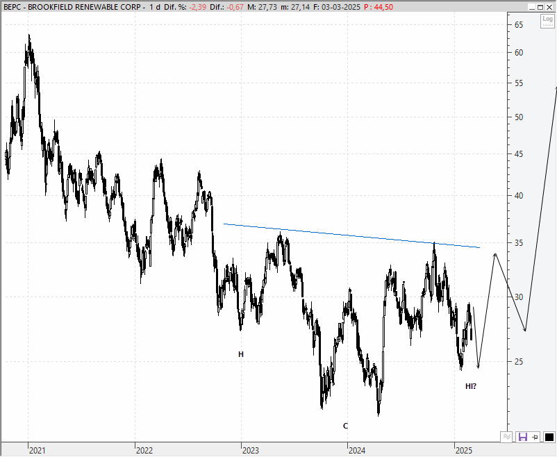Click the 'M: 27,73' maximum value
Screen dimensions: 557x457
tap(262, 7)
